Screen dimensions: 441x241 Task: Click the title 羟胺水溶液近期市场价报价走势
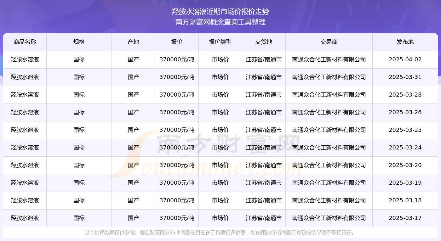pos(220,12)
